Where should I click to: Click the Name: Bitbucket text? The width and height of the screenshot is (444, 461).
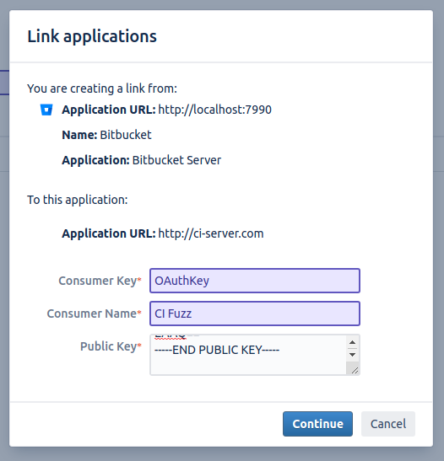pyautogui.click(x=106, y=135)
